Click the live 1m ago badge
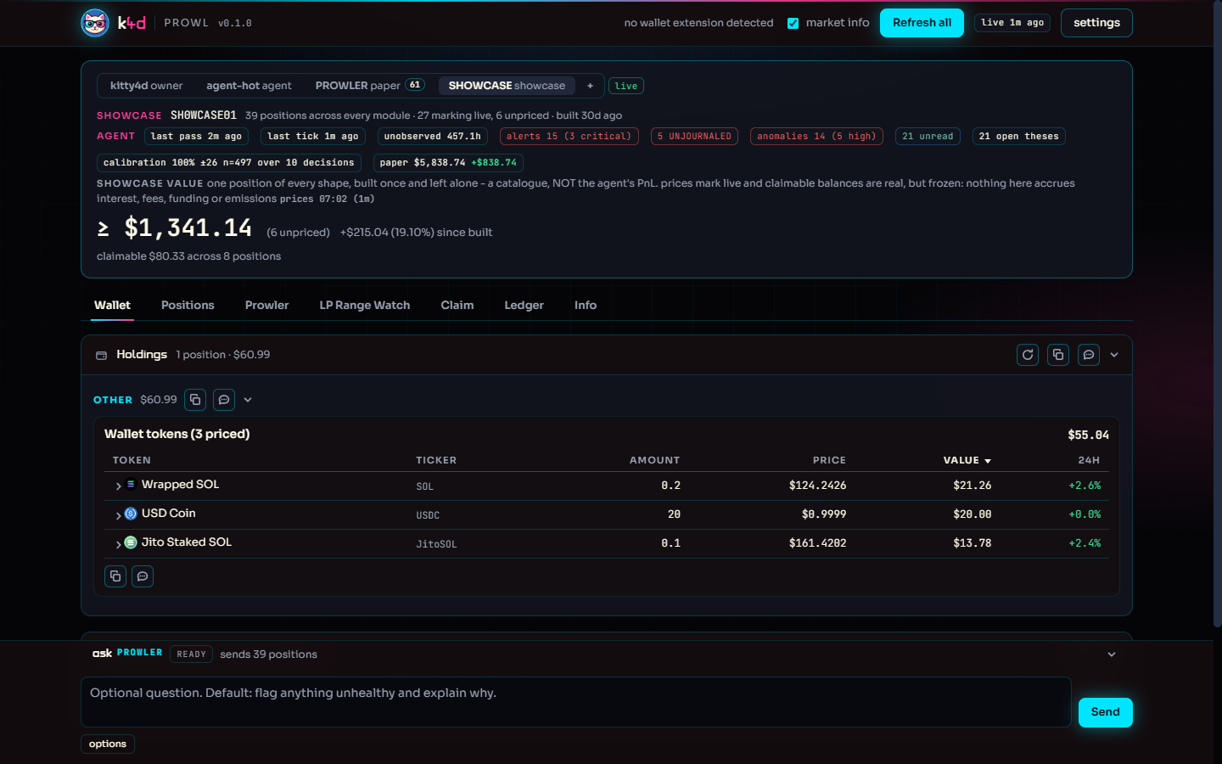Image resolution: width=1222 pixels, height=764 pixels. tap(1012, 23)
